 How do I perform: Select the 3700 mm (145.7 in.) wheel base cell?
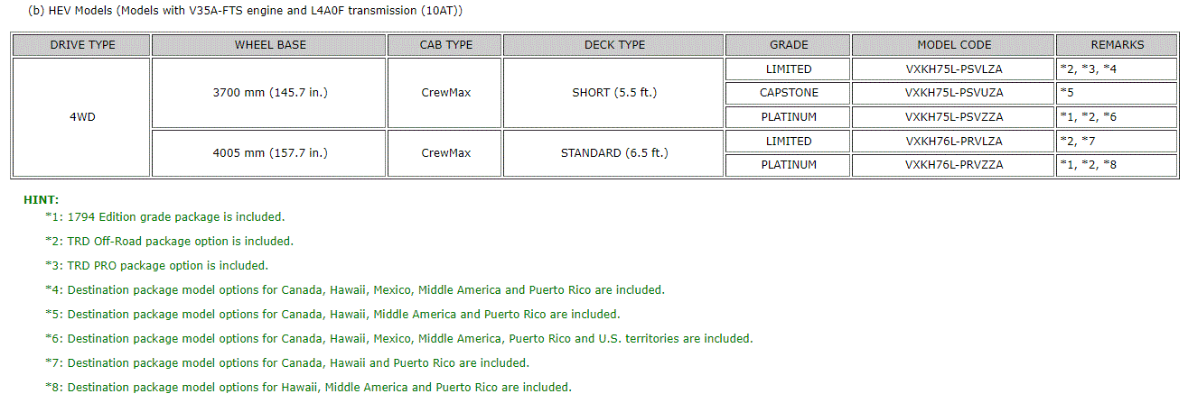(x=269, y=93)
